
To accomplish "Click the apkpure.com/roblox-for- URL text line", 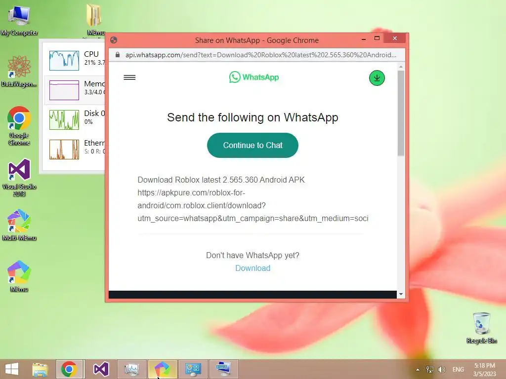I will (191, 193).
